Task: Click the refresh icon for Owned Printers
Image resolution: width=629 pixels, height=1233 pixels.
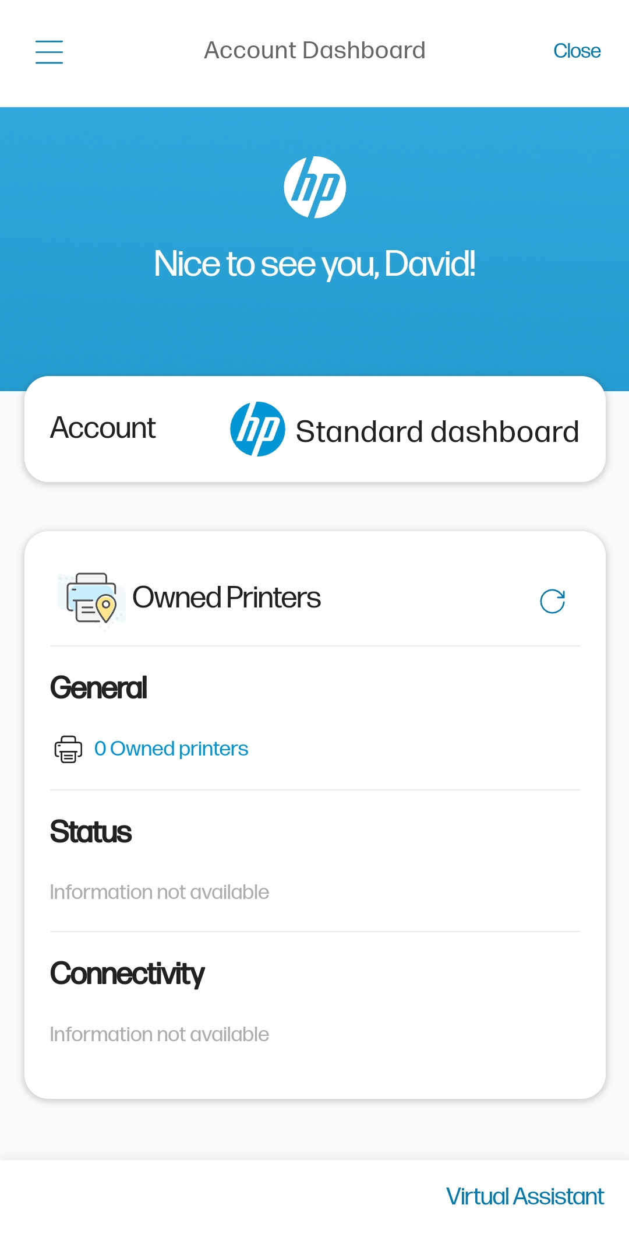Action: (552, 601)
